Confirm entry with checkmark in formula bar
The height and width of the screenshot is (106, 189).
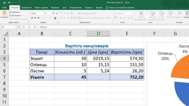pos(29,27)
